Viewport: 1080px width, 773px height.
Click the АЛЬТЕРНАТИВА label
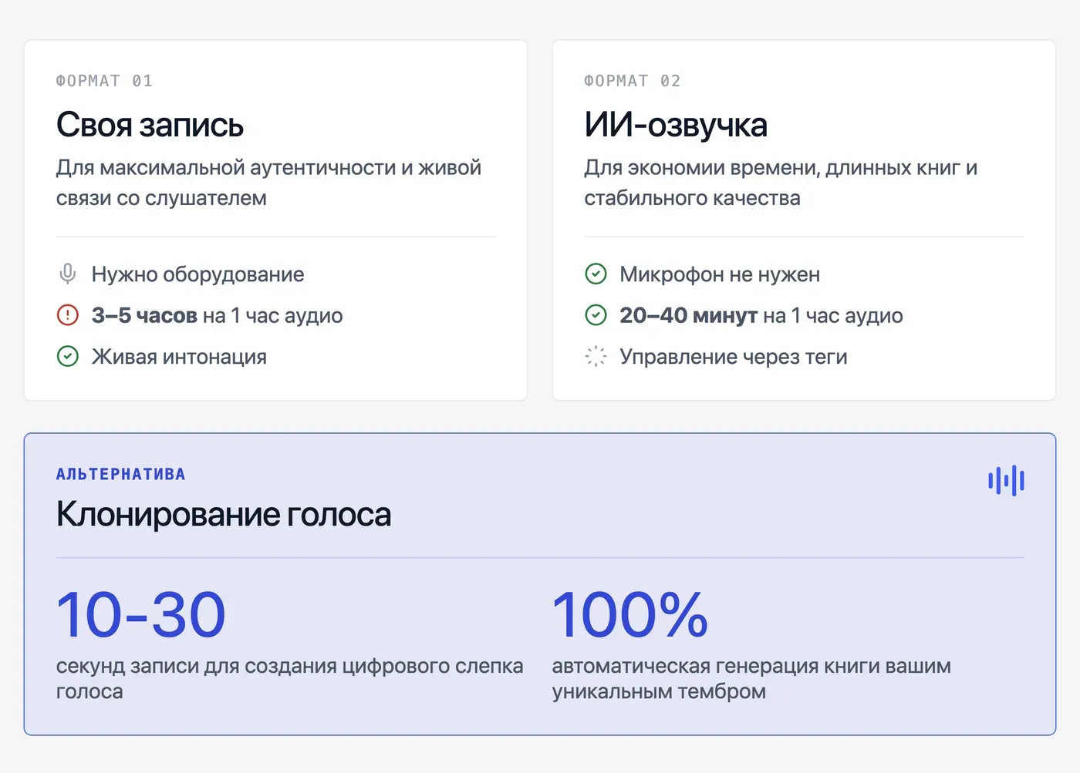coord(120,474)
